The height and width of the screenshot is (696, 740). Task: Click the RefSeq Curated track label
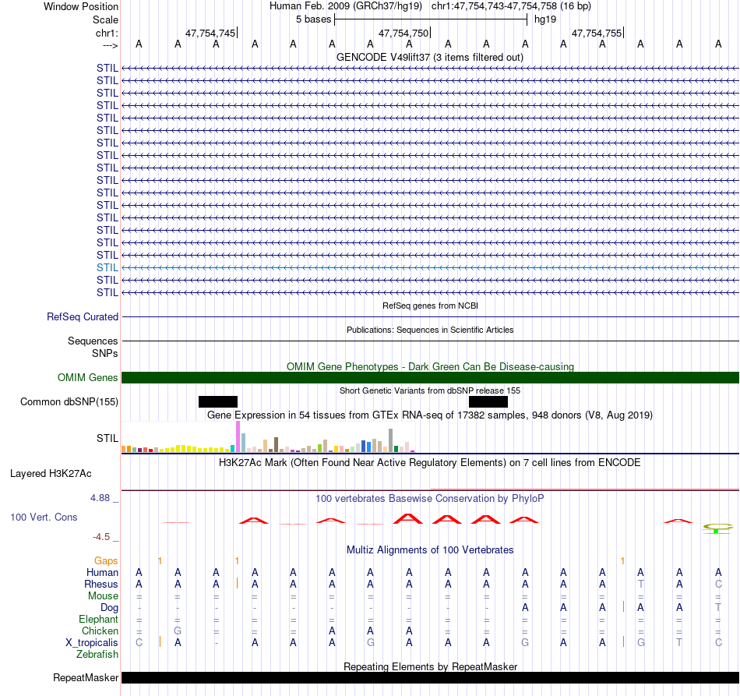point(82,317)
